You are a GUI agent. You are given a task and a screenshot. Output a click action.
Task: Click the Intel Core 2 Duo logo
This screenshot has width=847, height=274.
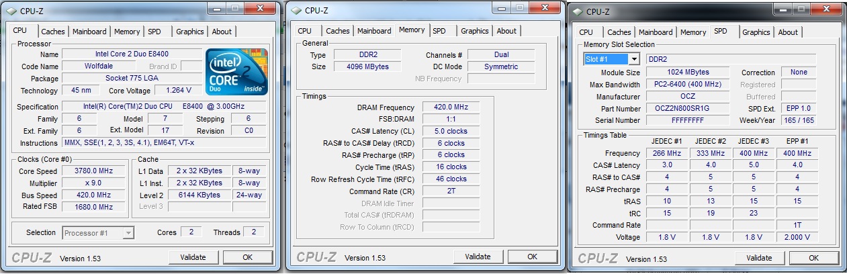tap(237, 72)
